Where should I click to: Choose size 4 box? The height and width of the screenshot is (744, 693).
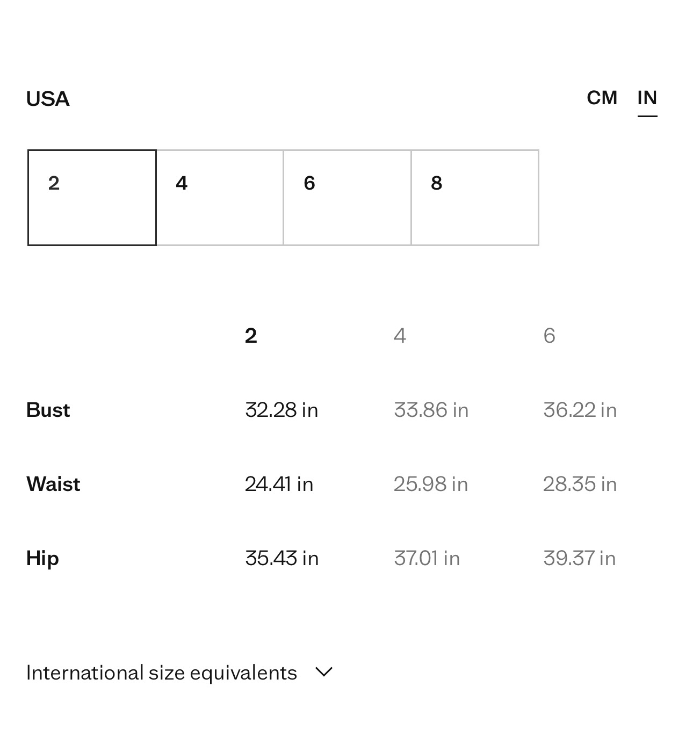(220, 198)
